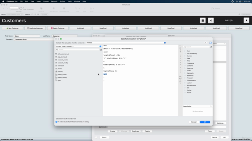
Task: Click Delete in Manage Database window
Action: pos(147,131)
